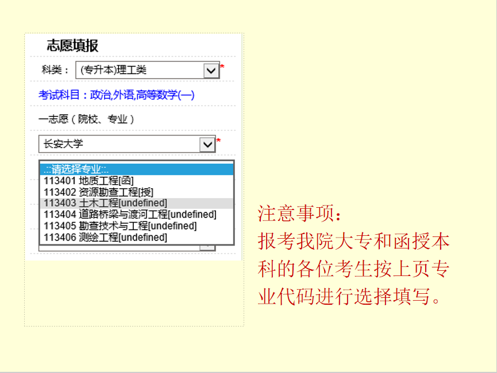Pick 113403 土木工程 from the major list
Screen dimensions: 497x373
(x=105, y=203)
